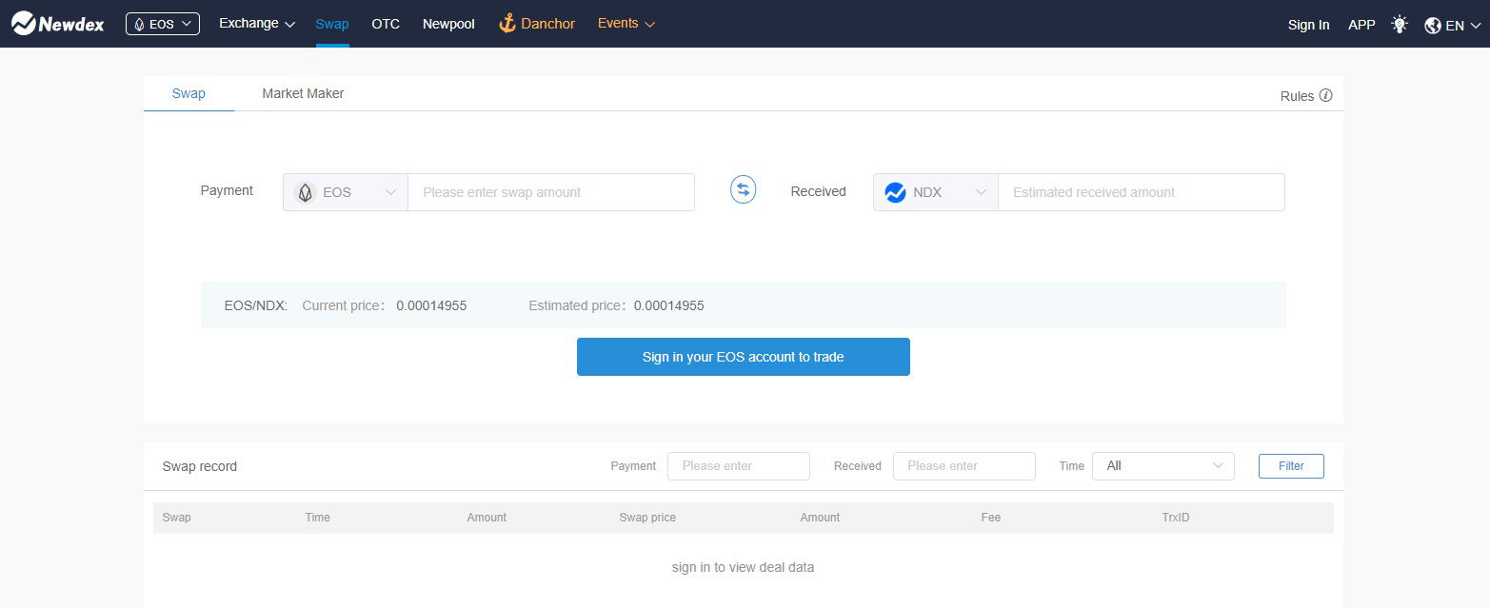Click the Current price value 0.00014955
Screen dimensions: 1490x608
pyautogui.click(x=431, y=305)
